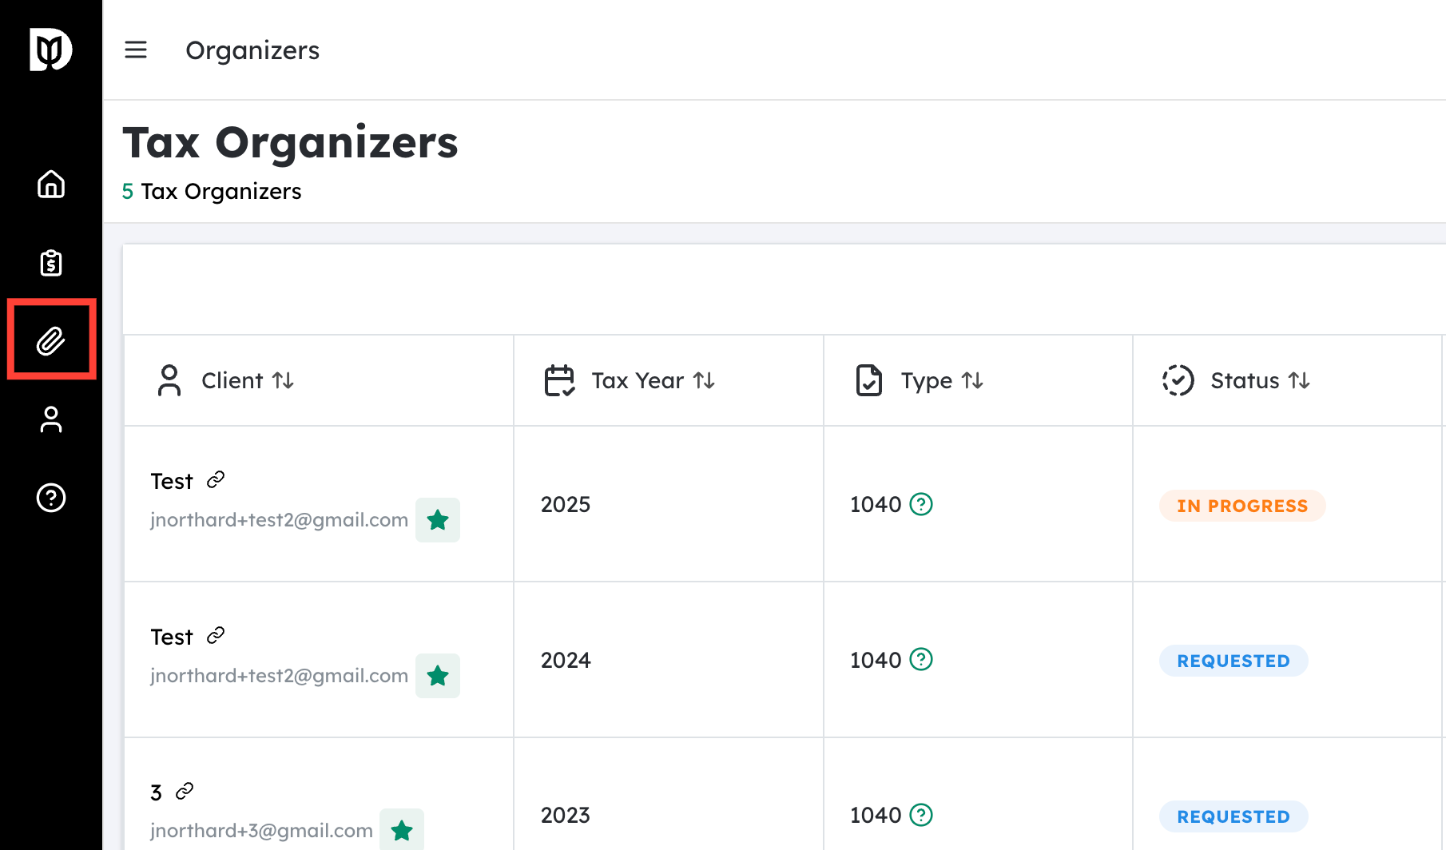
Task: Click the shield logo in the sidebar
Action: pos(50,50)
